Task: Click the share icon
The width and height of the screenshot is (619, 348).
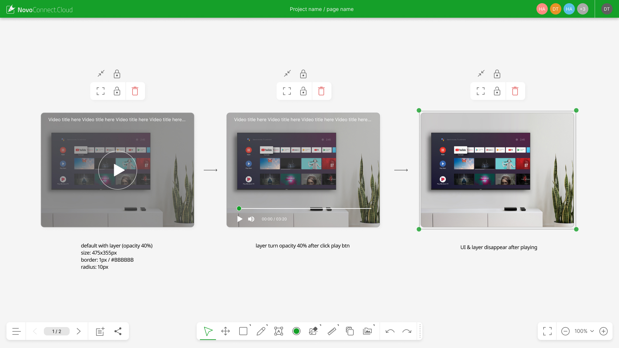Action: 118,331
